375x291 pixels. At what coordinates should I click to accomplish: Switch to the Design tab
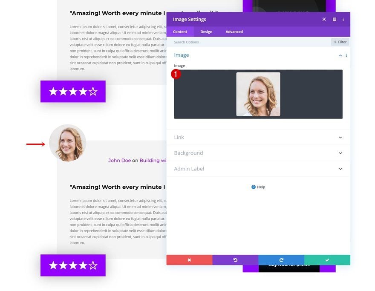pyautogui.click(x=206, y=32)
